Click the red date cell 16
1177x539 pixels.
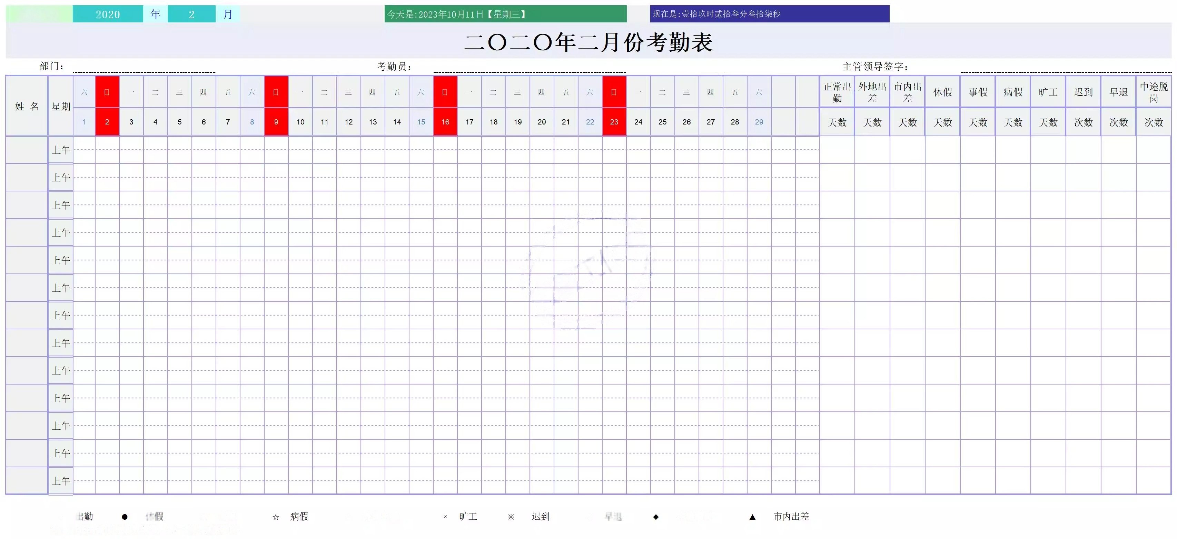point(445,122)
